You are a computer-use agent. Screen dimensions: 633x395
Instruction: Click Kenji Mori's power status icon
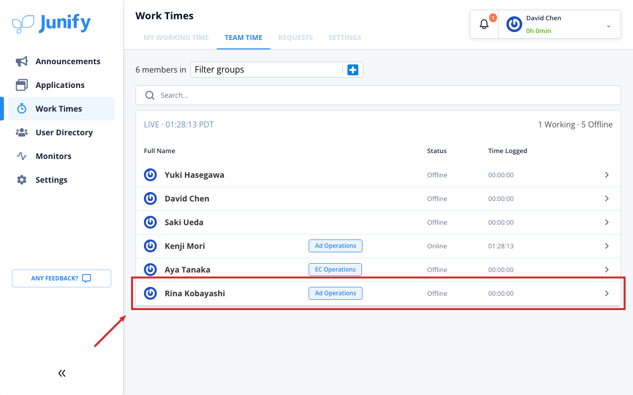(x=150, y=246)
